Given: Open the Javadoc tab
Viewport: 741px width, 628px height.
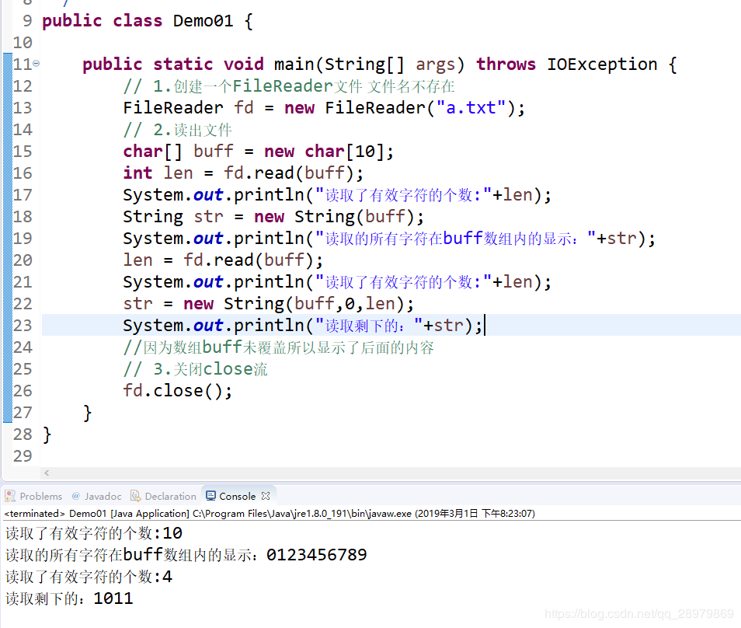Looking at the screenshot, I should click(97, 496).
